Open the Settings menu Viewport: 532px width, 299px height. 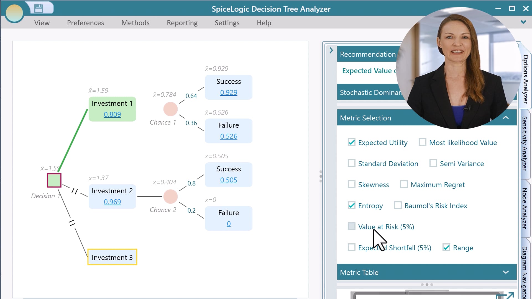227,23
